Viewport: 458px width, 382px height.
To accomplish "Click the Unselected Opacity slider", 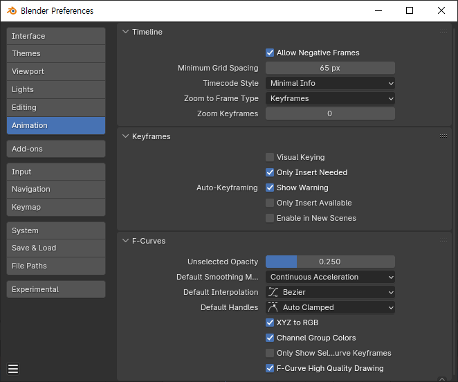I will point(330,262).
